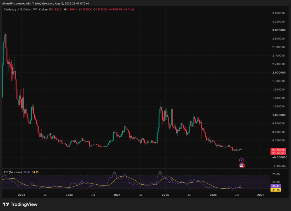Click the 0.600000 price axis label

(278, 132)
